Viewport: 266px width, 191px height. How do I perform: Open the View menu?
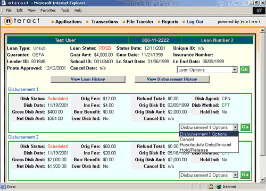31,10
